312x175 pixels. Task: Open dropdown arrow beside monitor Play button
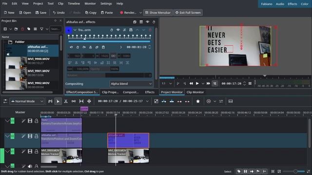coord(203,84)
